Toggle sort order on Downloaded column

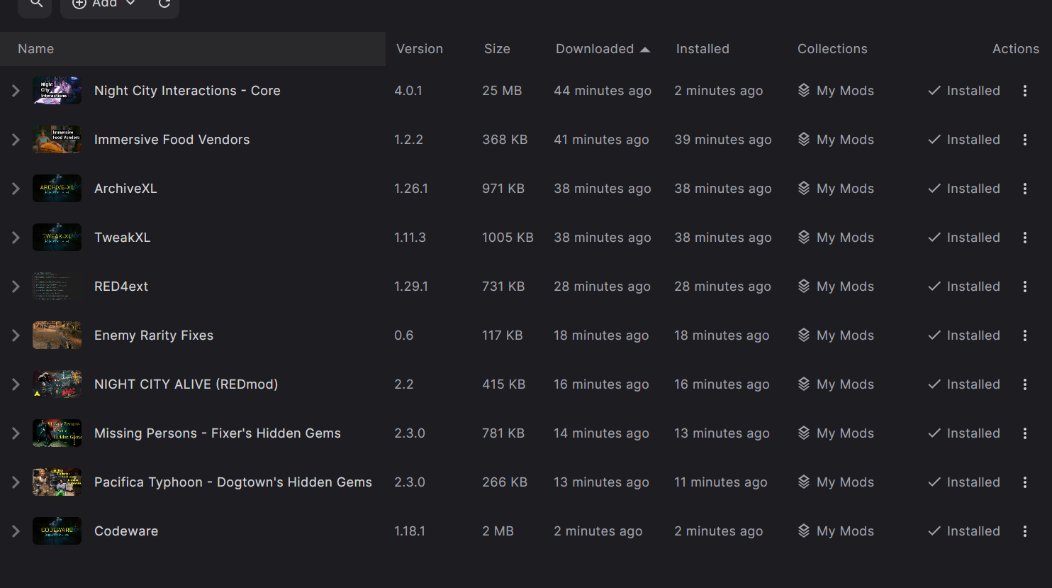603,49
